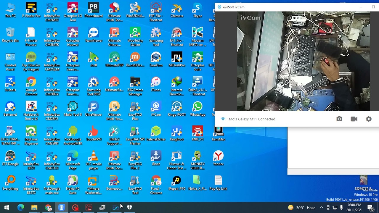Switch to Chrome on the taskbar

48,207
